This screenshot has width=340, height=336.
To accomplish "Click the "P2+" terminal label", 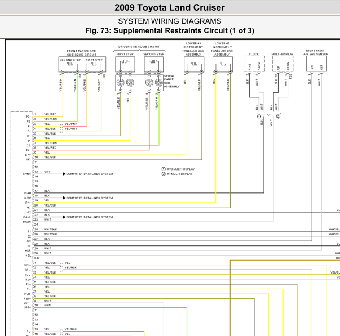I will [x=28, y=117].
